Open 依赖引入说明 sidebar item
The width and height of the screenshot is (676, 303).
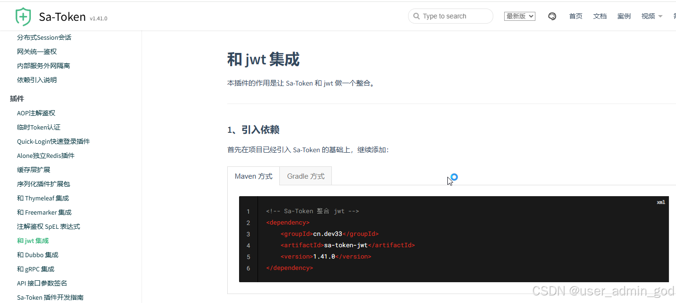(37, 80)
